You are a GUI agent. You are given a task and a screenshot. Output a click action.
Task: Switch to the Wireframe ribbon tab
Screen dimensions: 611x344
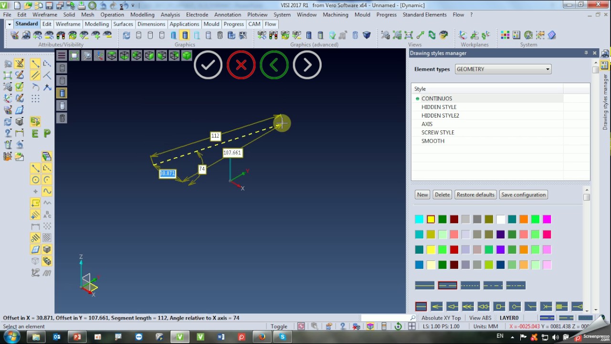[68, 24]
